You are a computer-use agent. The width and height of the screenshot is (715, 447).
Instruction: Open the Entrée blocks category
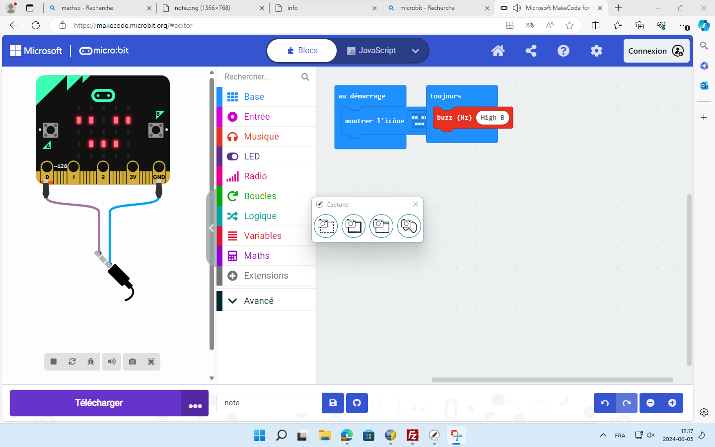[266, 117]
